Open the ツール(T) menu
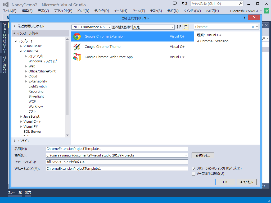This screenshot has width=271, height=203. (139, 11)
